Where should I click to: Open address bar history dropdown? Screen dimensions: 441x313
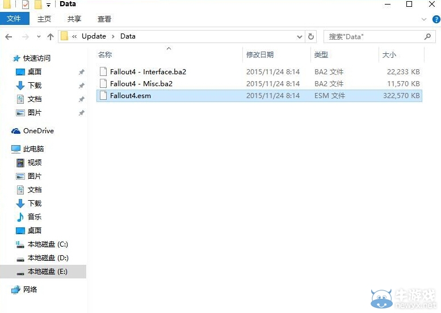(x=300, y=37)
